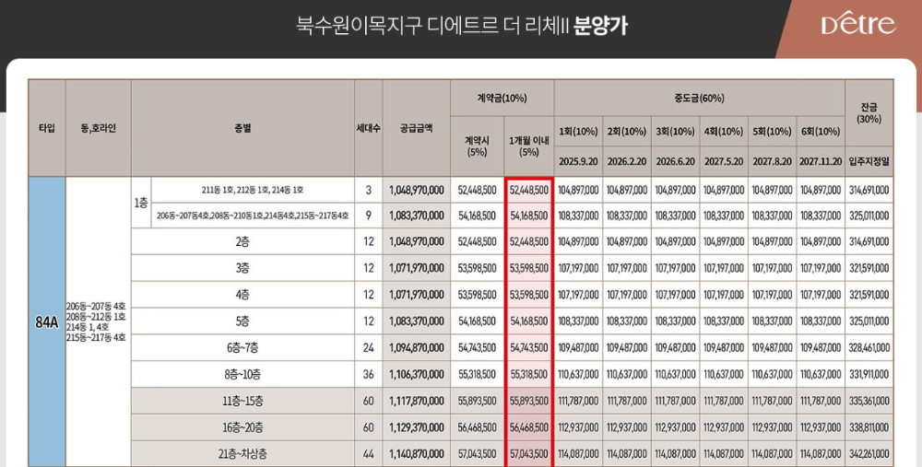The image size is (922, 467).
Task: Click the 3회(10%) installment header
Action: [x=675, y=132]
